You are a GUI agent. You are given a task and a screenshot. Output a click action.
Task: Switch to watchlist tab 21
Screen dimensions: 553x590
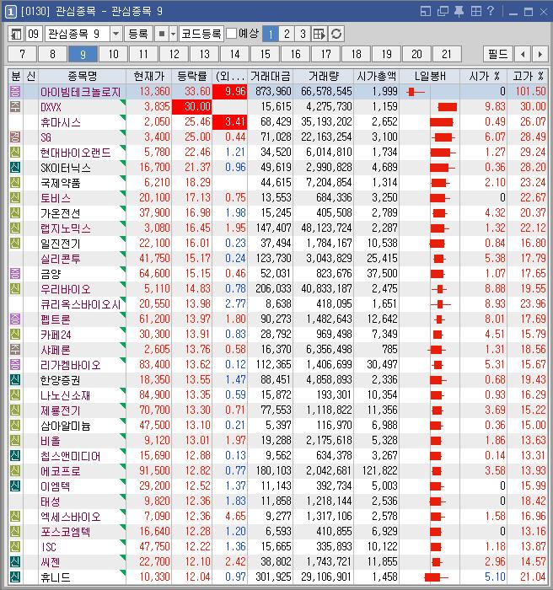pyautogui.click(x=447, y=55)
